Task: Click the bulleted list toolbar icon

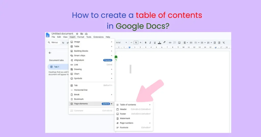Action: pos(202,43)
